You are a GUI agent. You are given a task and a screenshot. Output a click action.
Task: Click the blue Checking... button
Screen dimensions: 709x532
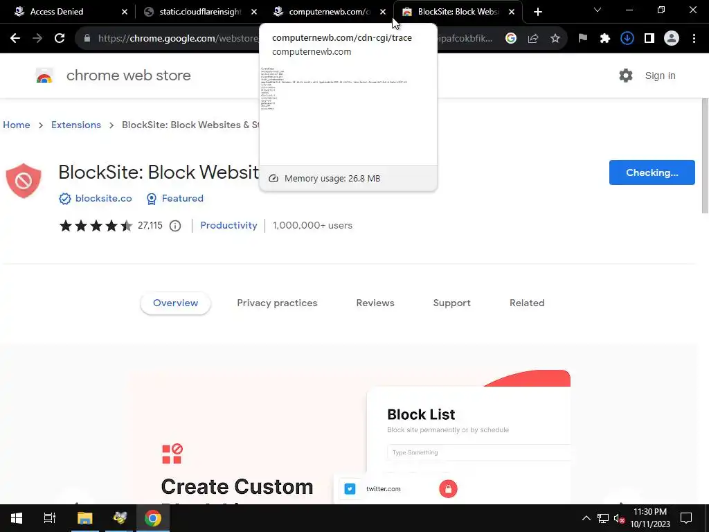(652, 172)
